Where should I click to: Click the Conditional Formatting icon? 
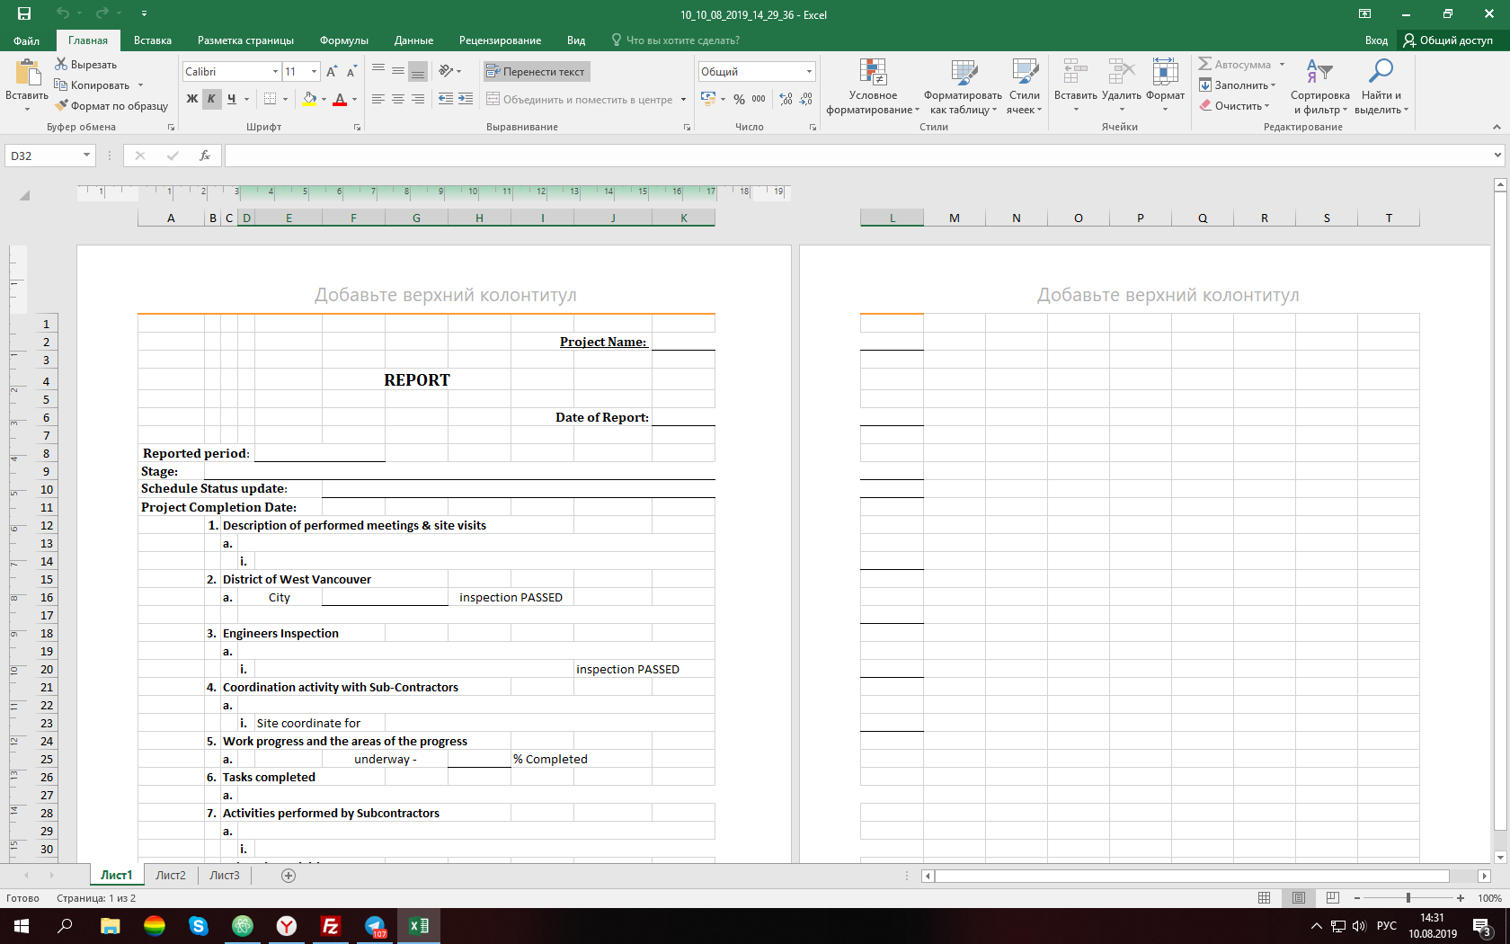873,72
